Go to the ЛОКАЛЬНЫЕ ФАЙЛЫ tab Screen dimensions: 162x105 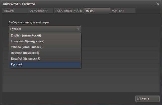pos(69,10)
